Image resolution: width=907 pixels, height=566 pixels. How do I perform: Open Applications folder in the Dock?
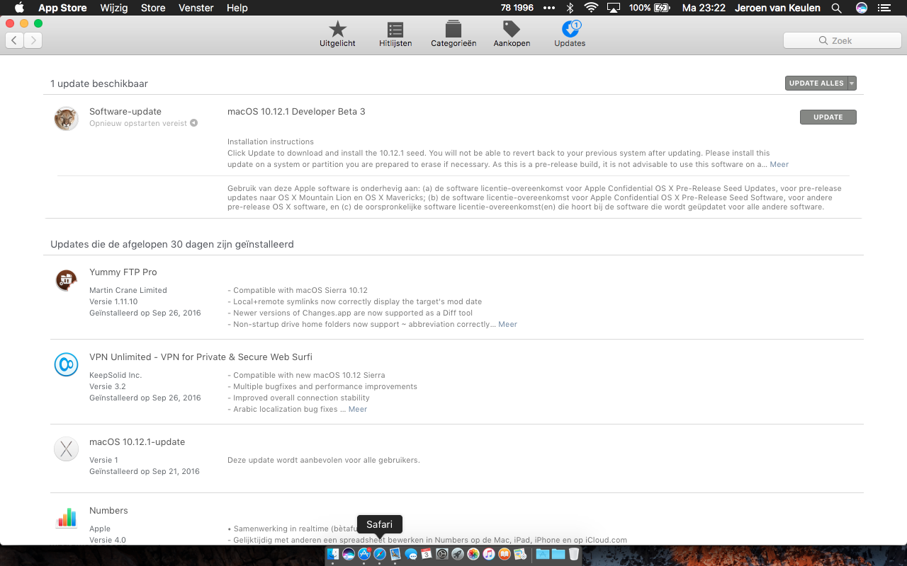tap(543, 554)
